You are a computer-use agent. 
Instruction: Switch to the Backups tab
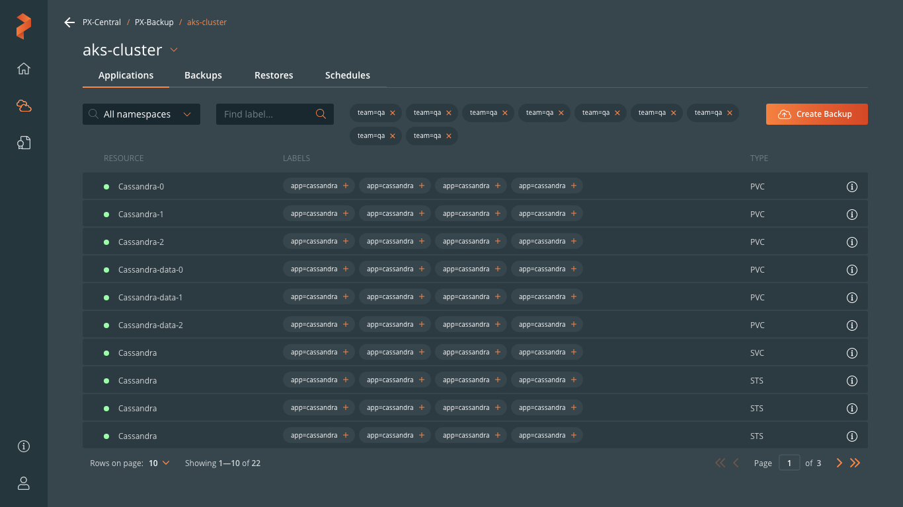203,75
